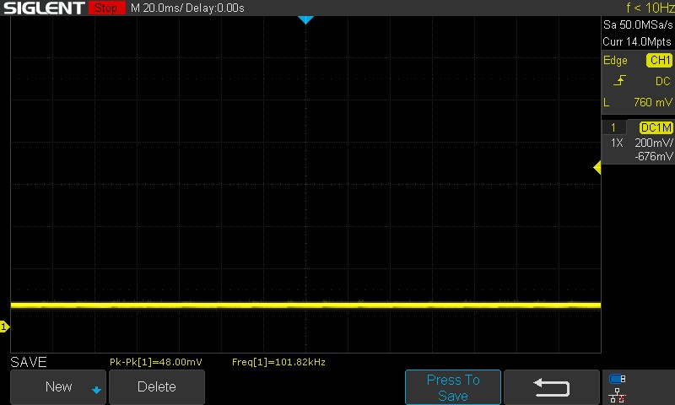Click the timebase text M 20.0ms/
This screenshot has height=405, width=675.
[157, 8]
